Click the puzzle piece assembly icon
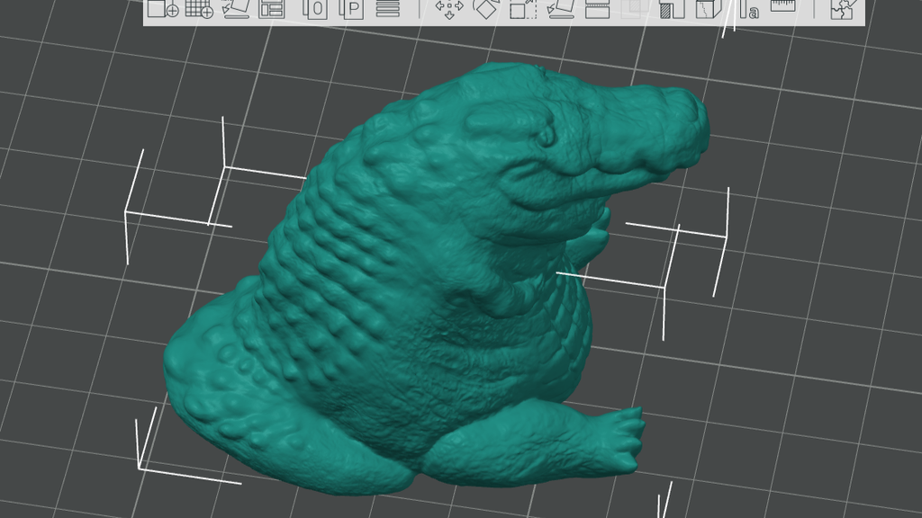 tap(845, 9)
